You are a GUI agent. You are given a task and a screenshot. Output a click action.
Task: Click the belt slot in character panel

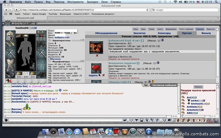[10, 75]
